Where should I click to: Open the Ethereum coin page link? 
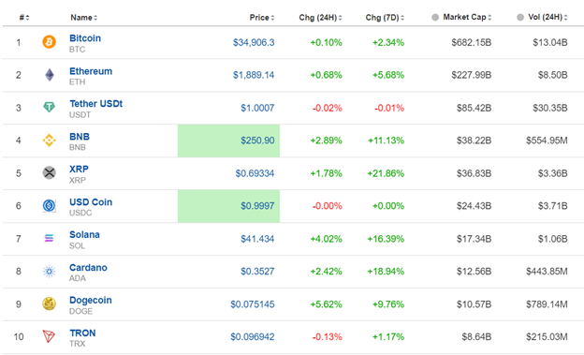click(x=91, y=71)
